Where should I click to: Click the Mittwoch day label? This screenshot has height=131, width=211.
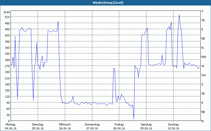65,124
